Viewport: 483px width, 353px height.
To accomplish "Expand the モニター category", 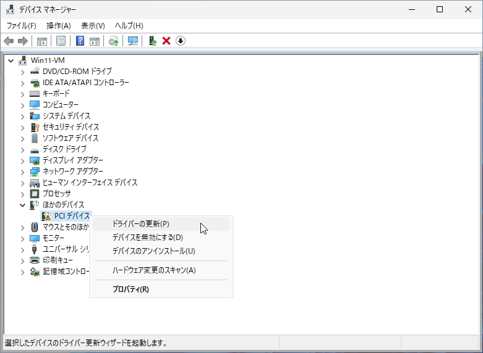I will 22,239.
